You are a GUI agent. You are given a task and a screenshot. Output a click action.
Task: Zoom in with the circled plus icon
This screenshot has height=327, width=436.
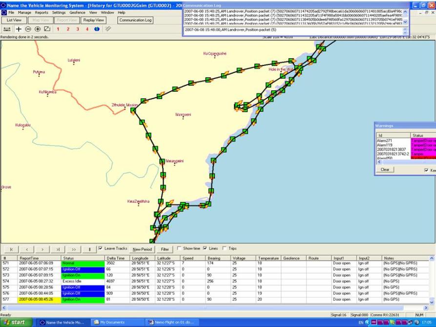pyautogui.click(x=38, y=29)
